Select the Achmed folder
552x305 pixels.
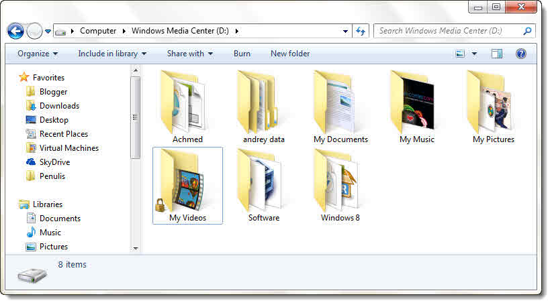(x=187, y=107)
